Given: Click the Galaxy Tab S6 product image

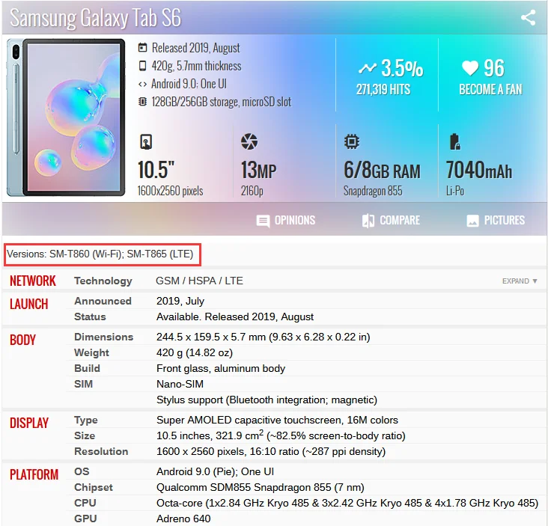Looking at the screenshot, I should coord(66,117).
